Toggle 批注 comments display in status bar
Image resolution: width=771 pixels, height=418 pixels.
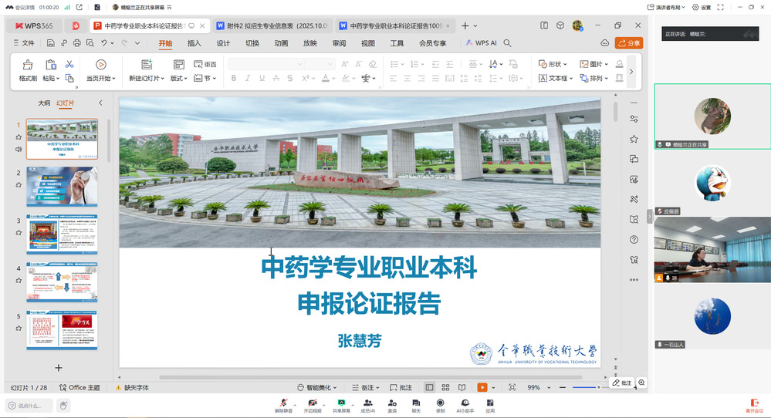coord(401,387)
